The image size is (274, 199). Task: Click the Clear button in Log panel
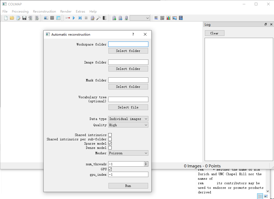[x=215, y=33]
